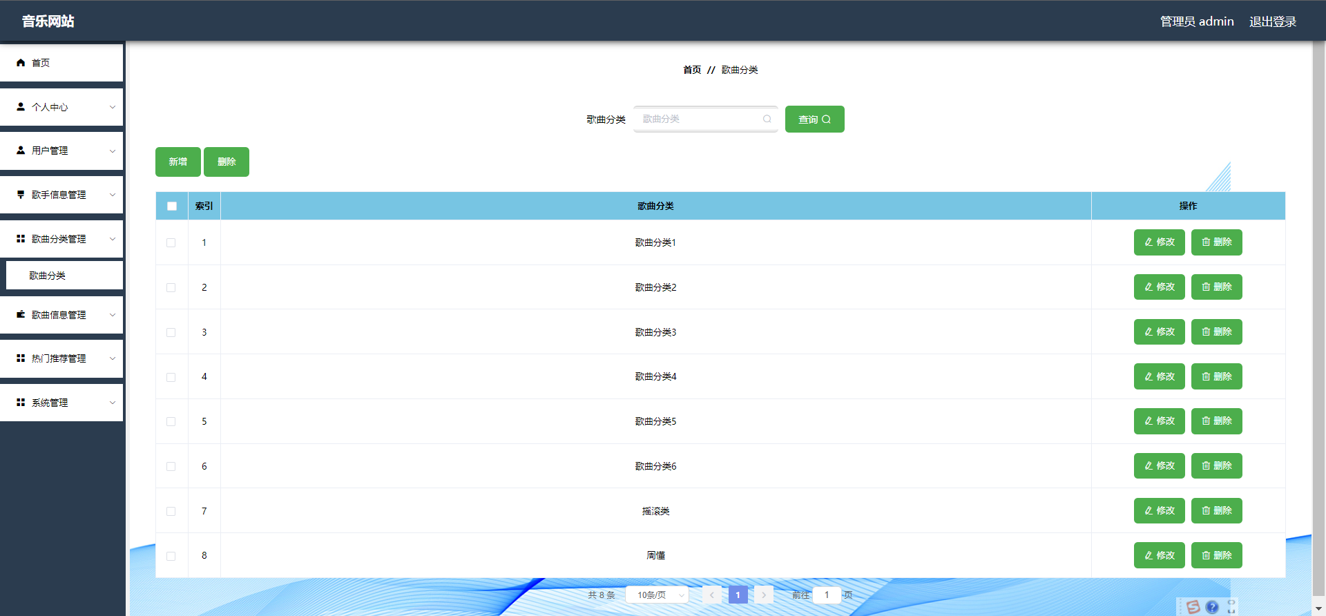Image resolution: width=1326 pixels, height=616 pixels.
Task: Click the 前往 page number input box
Action: click(x=827, y=595)
